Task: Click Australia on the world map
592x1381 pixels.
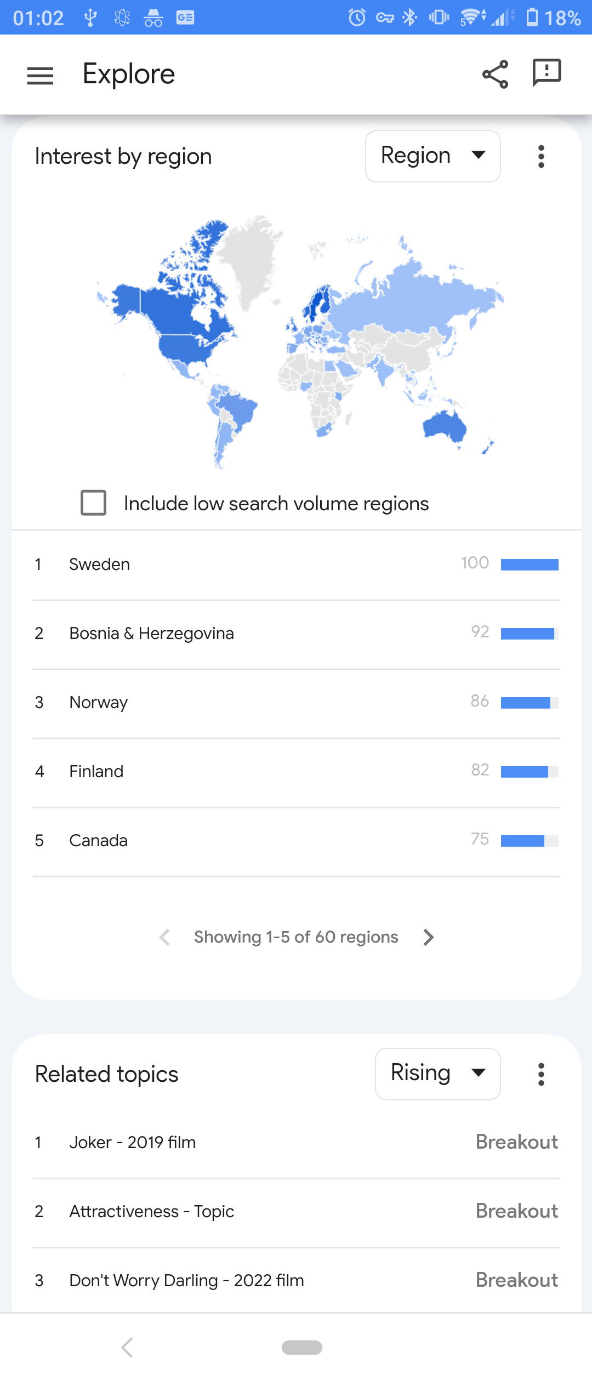Action: [x=445, y=425]
